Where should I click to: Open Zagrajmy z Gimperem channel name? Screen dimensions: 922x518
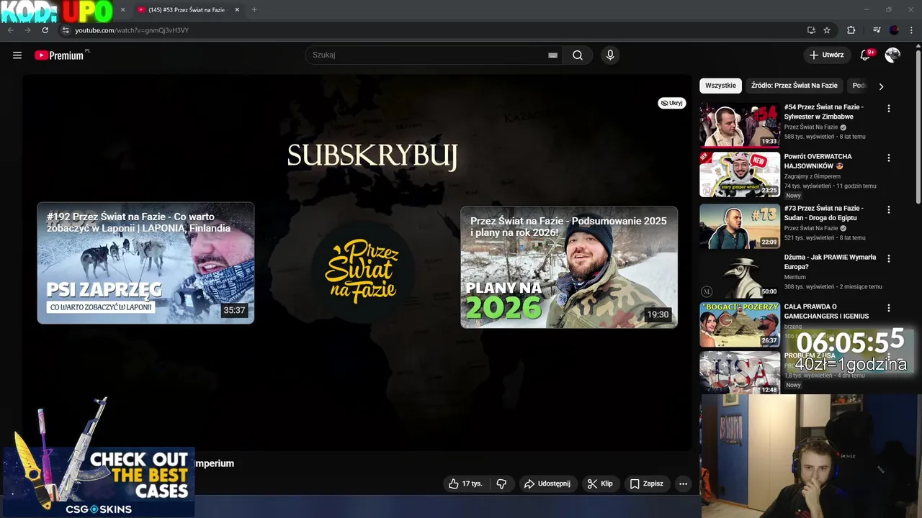coord(813,176)
